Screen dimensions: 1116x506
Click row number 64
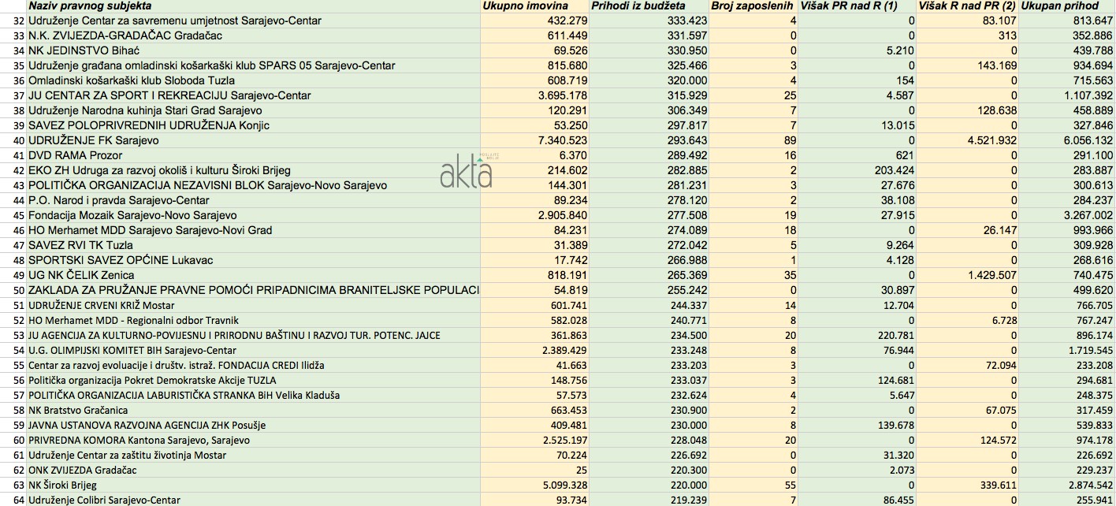point(13,500)
